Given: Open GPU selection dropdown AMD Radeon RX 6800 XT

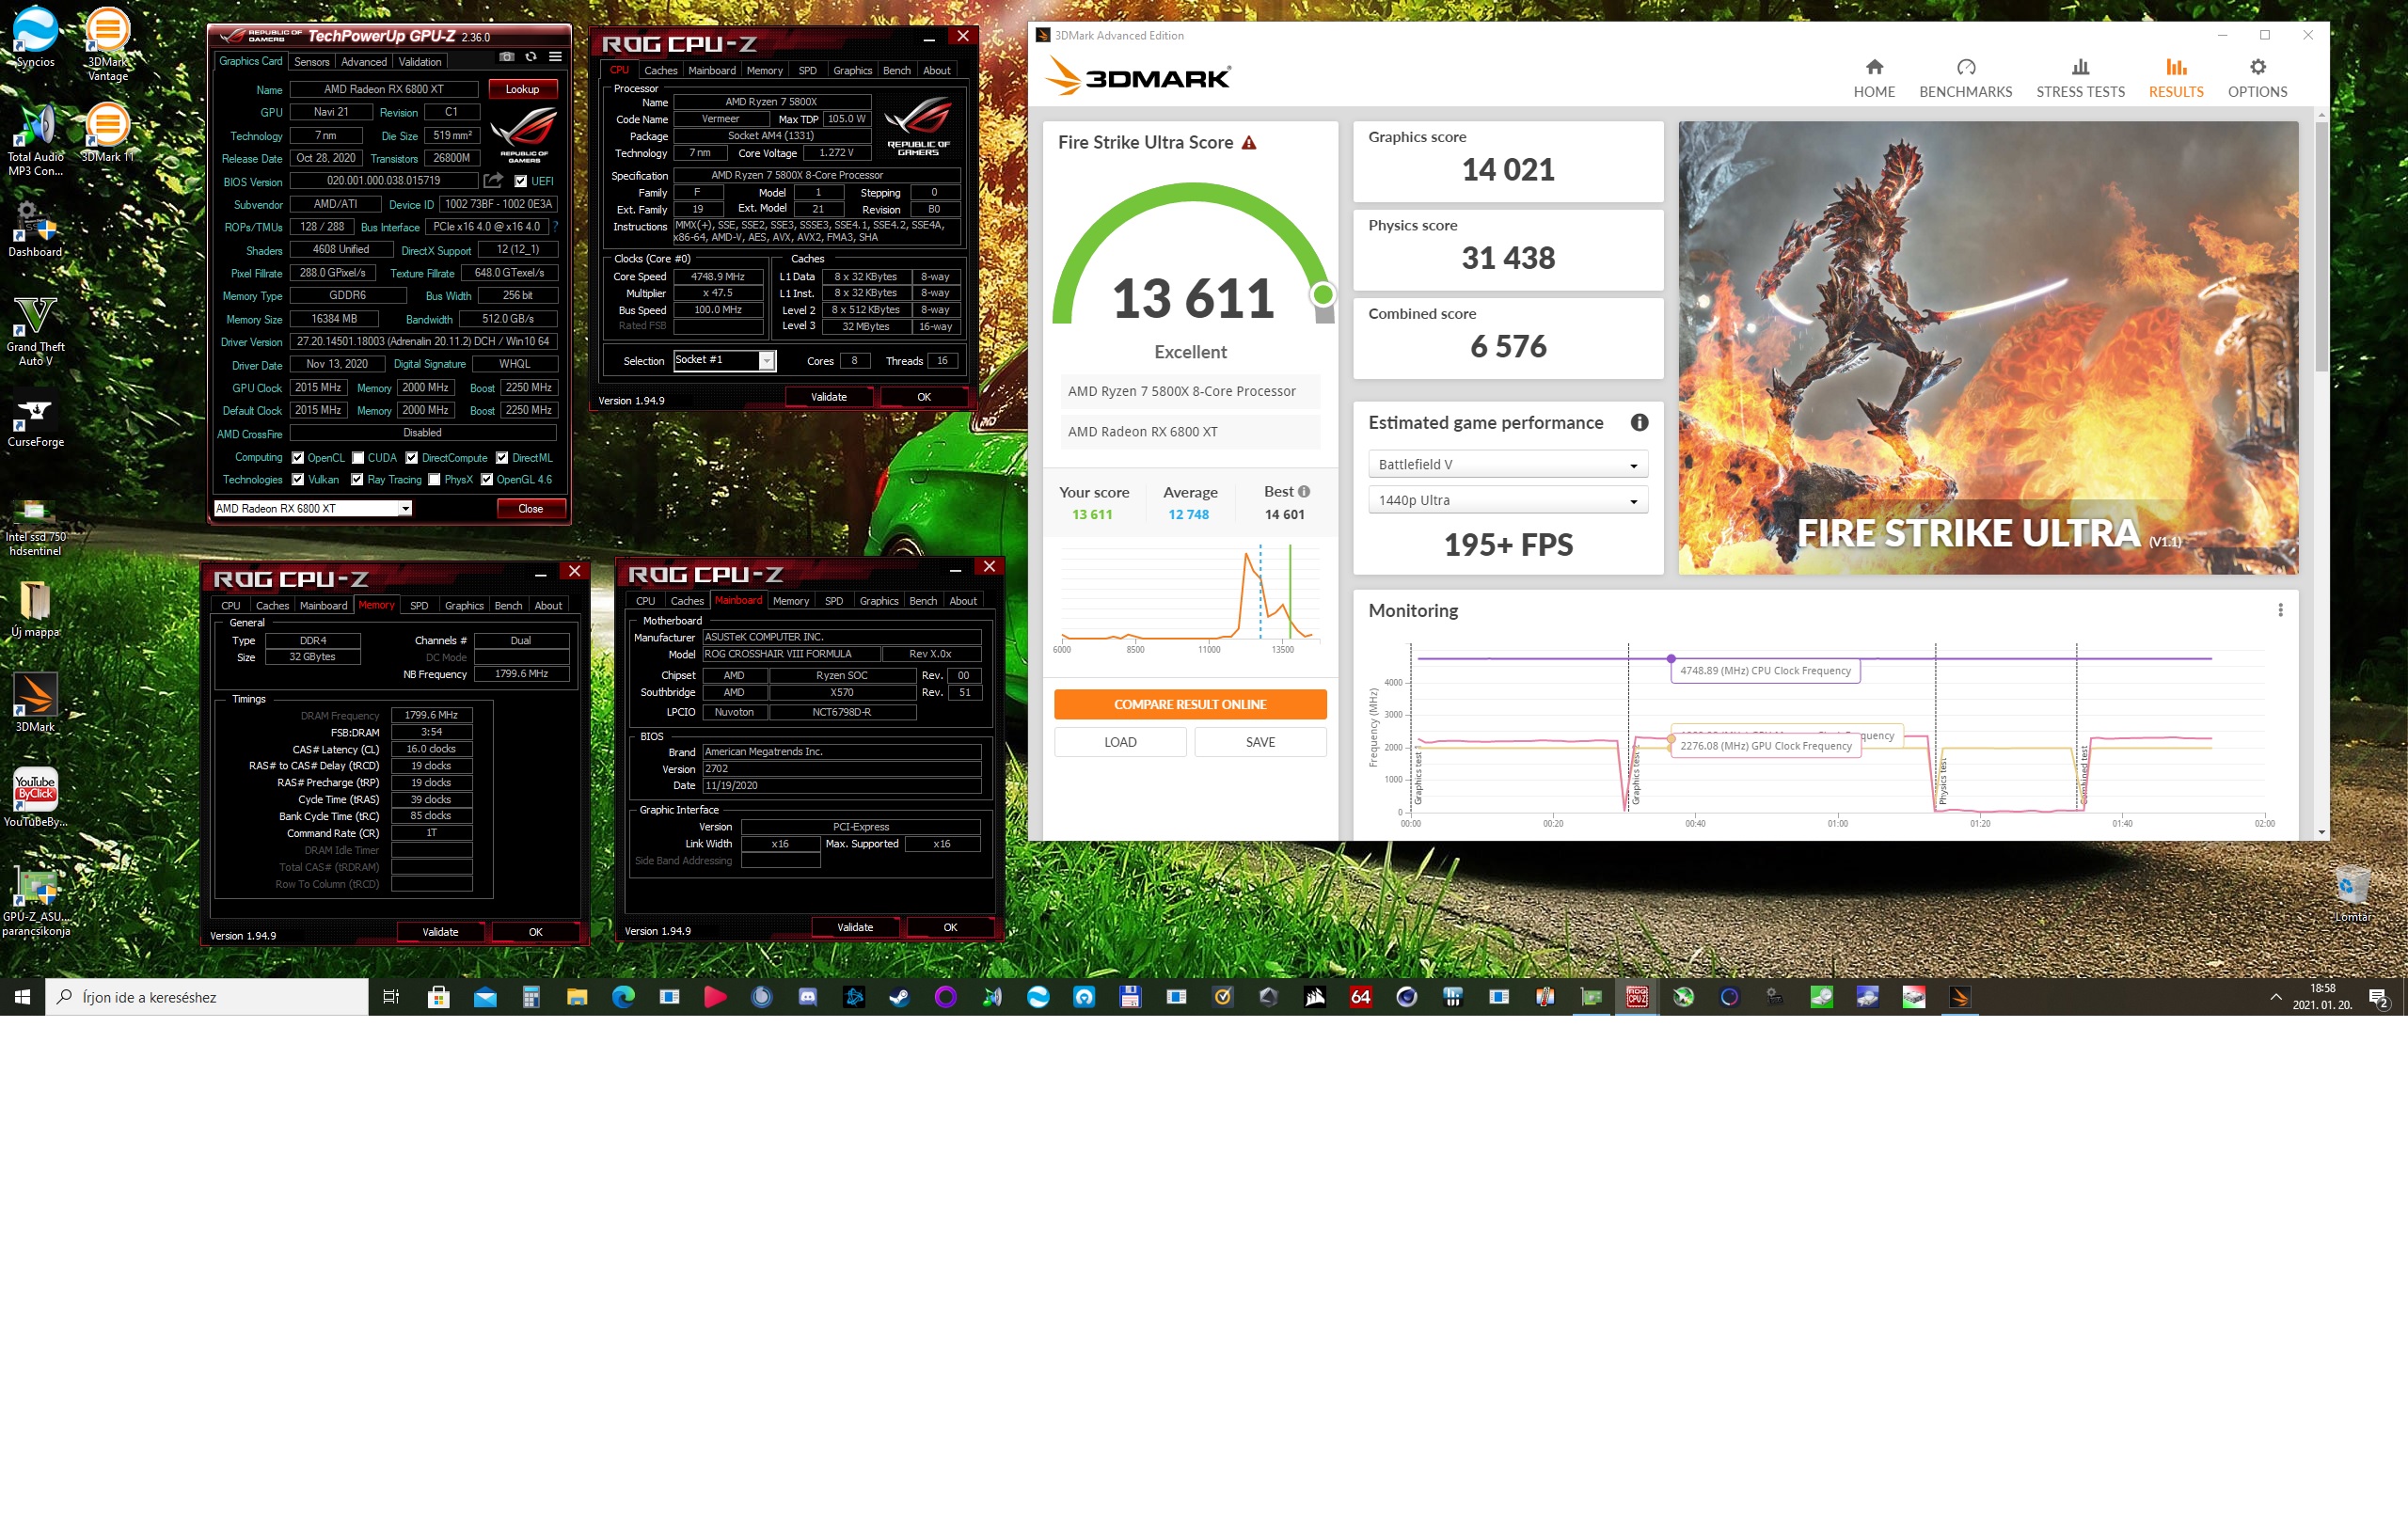Looking at the screenshot, I should pos(313,509).
